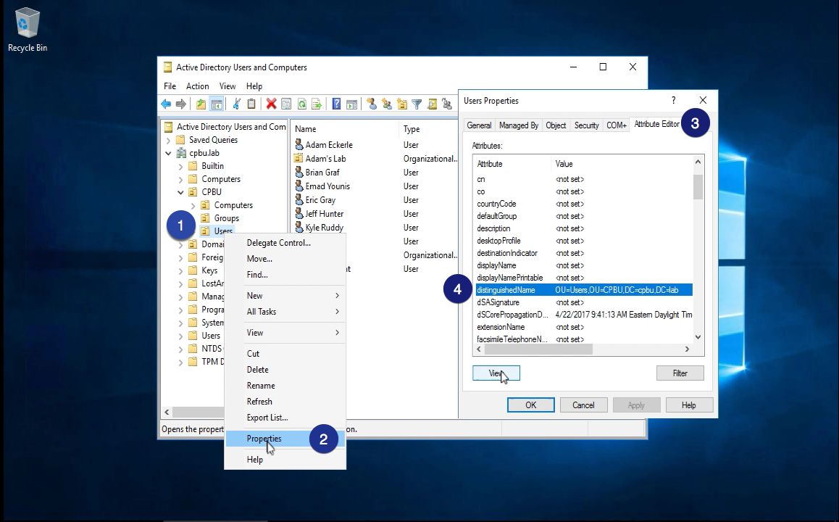The width and height of the screenshot is (839, 522).
Task: Click the Cancel button in Users Properties
Action: [x=583, y=405]
